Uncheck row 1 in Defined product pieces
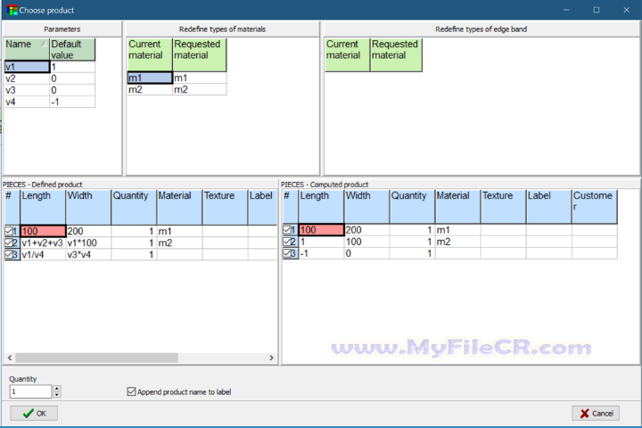 click(x=9, y=231)
